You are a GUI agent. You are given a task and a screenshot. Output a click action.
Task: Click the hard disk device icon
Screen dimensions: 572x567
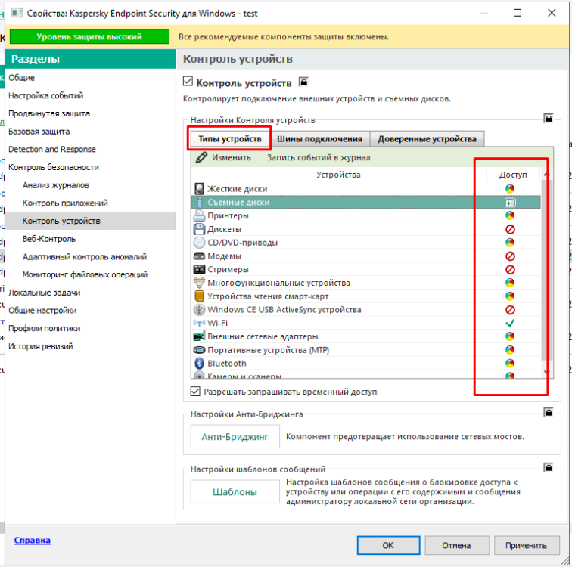tap(199, 189)
